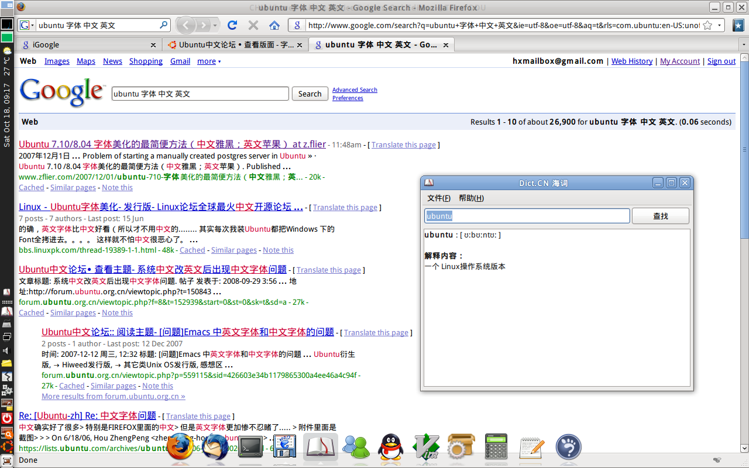Screen dimensions: 749x468
Task: Open the 文件(F) menu in Dict.CN
Action: [439, 198]
